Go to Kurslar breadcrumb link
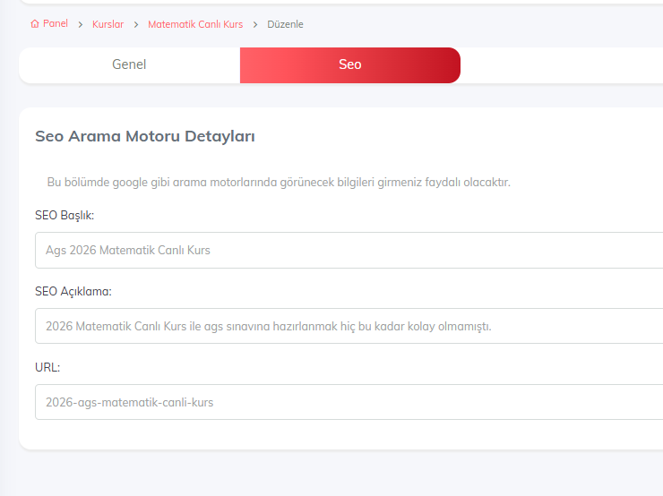663x496 pixels. (108, 24)
